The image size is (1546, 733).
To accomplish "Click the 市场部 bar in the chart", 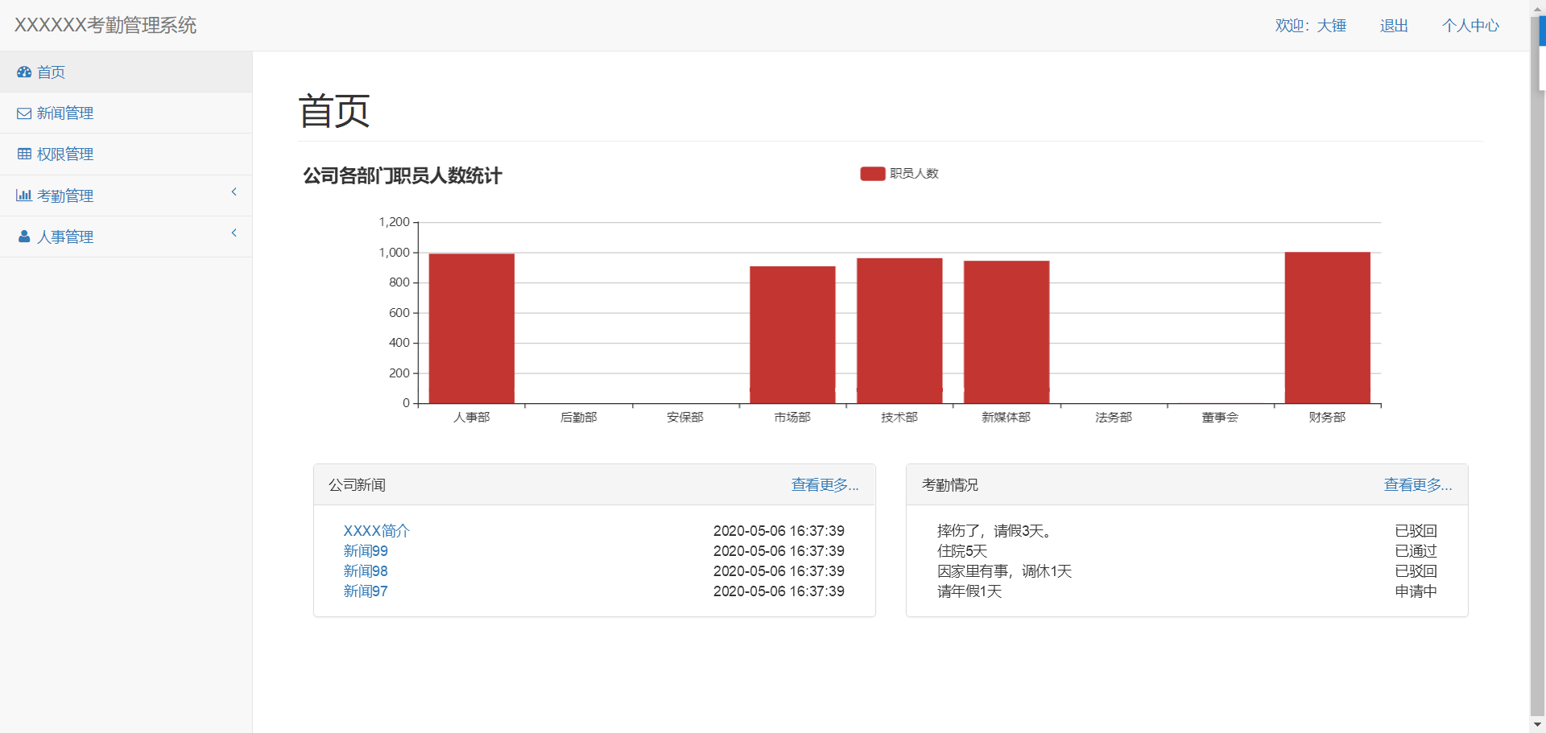I will click(x=792, y=335).
